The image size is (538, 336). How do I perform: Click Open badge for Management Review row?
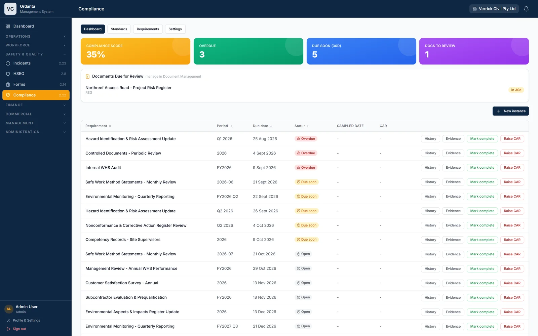(x=303, y=268)
